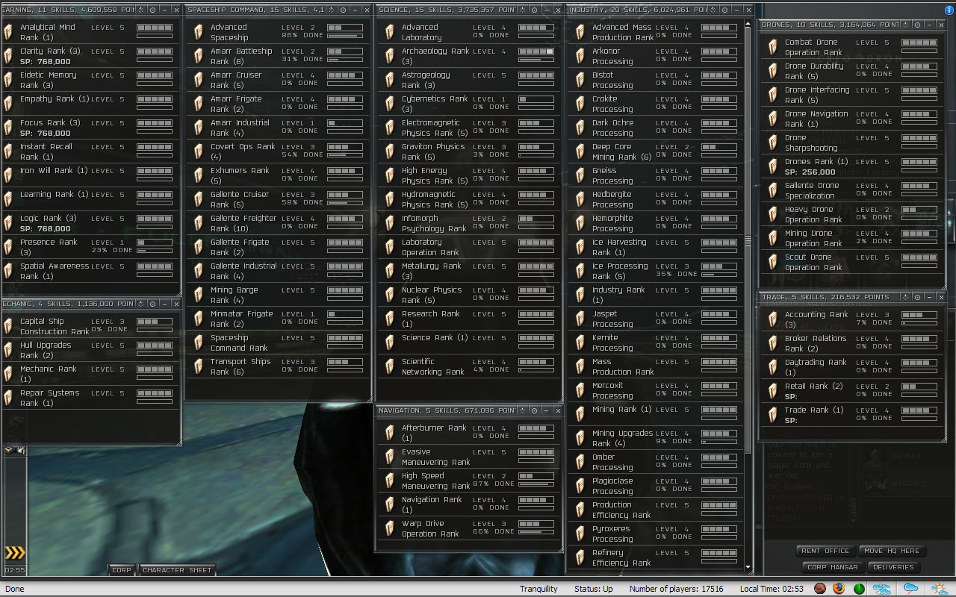The image size is (956, 597).
Task: Open Deliveries
Action: (x=893, y=567)
